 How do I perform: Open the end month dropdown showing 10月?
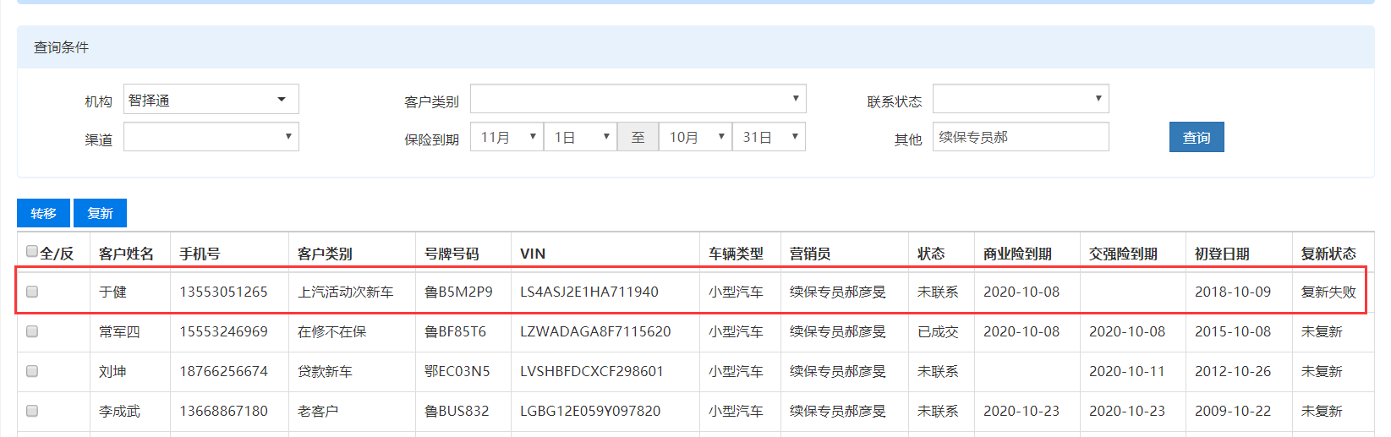[x=696, y=137]
